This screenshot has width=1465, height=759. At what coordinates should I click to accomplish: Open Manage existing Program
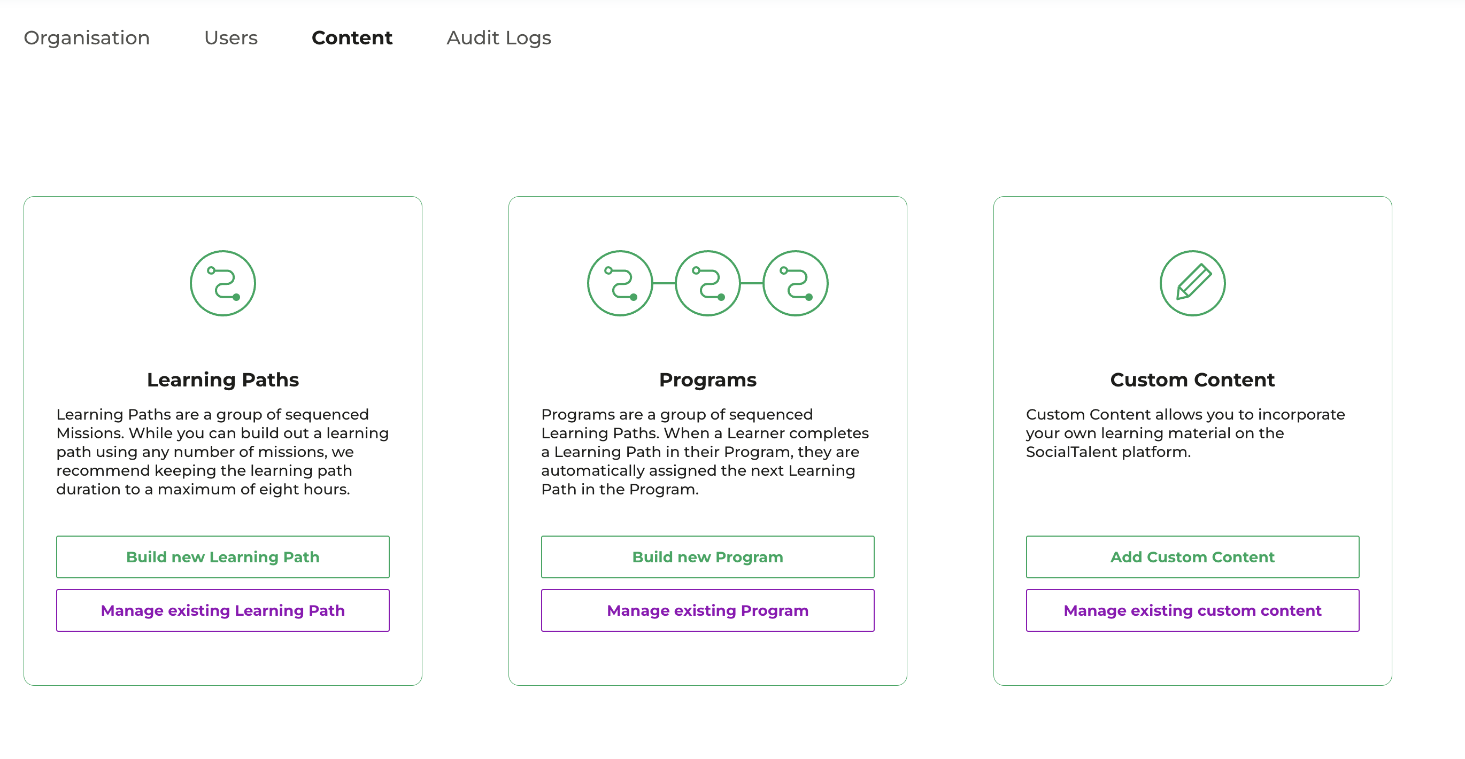coord(707,610)
